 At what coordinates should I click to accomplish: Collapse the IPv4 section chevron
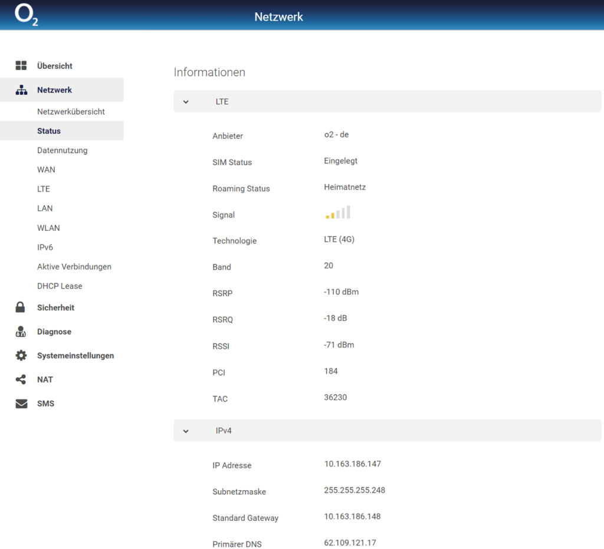click(x=186, y=431)
